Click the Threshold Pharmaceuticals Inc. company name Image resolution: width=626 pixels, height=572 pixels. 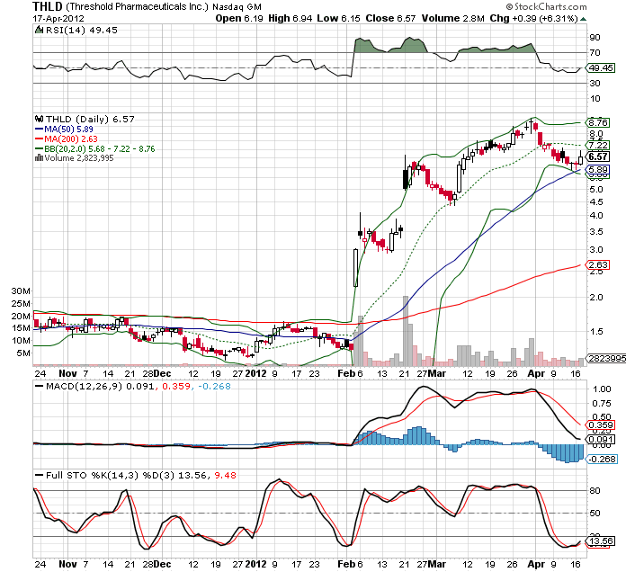tap(137, 7)
